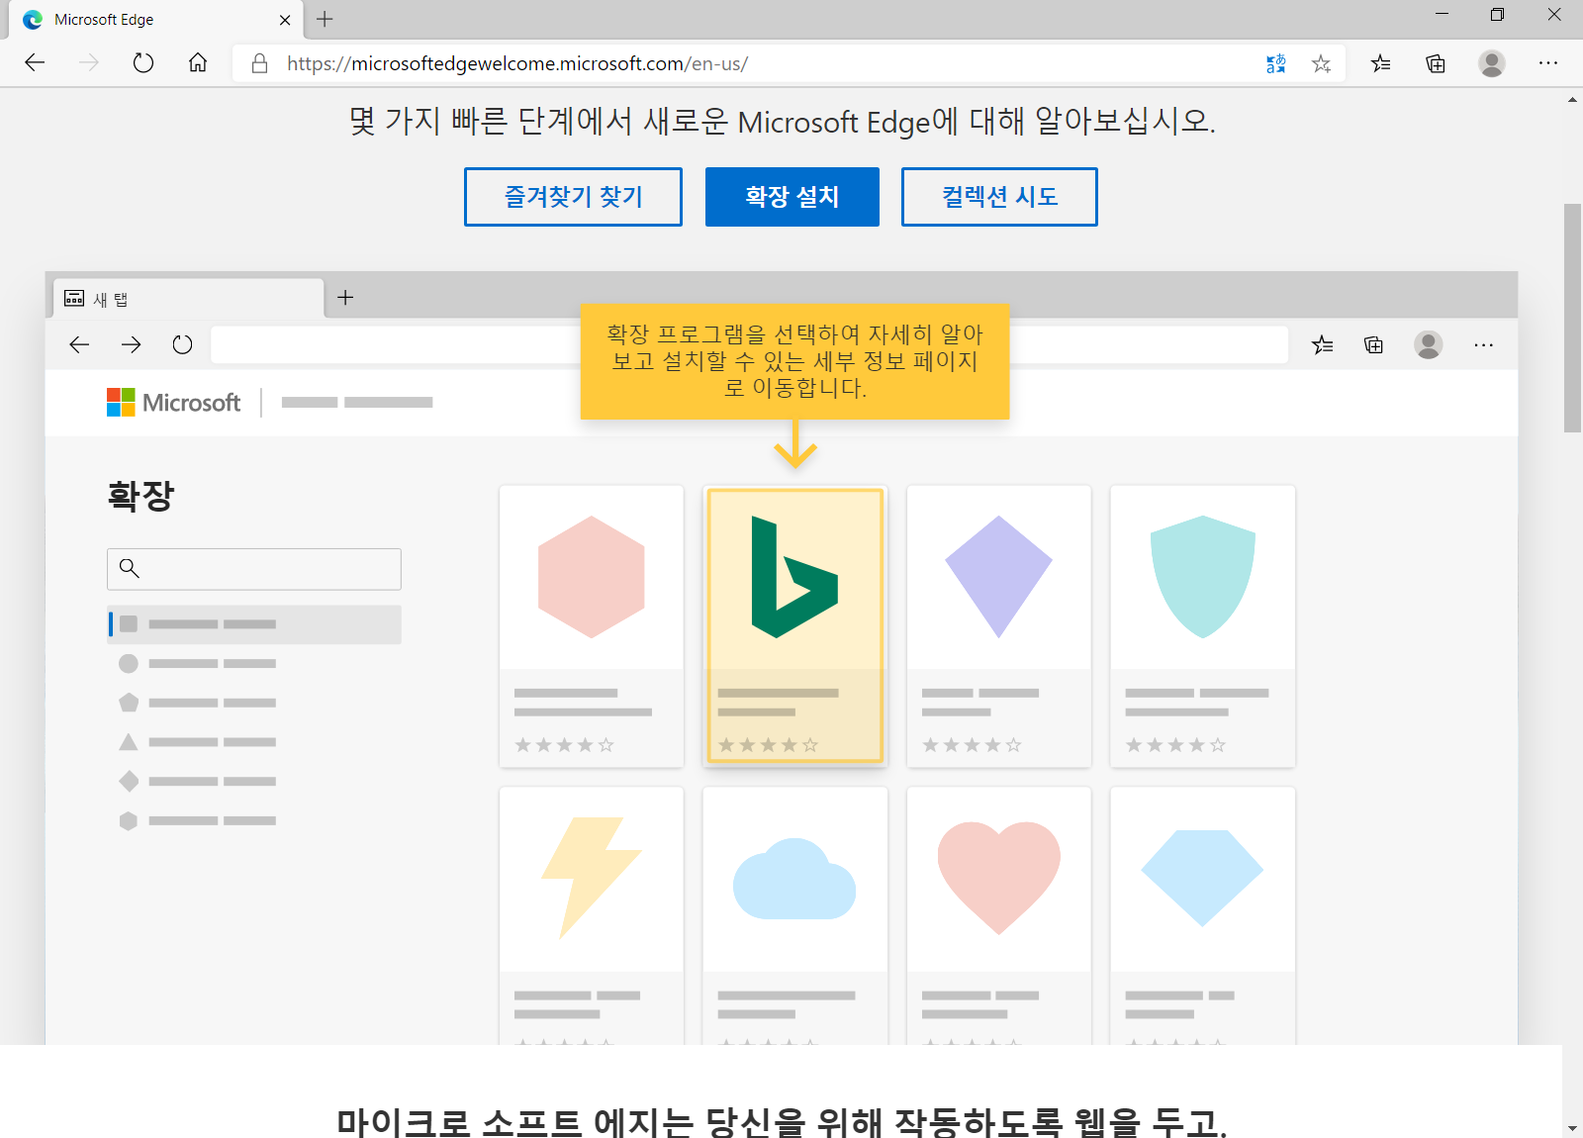Open the translate page icon

tap(1276, 63)
